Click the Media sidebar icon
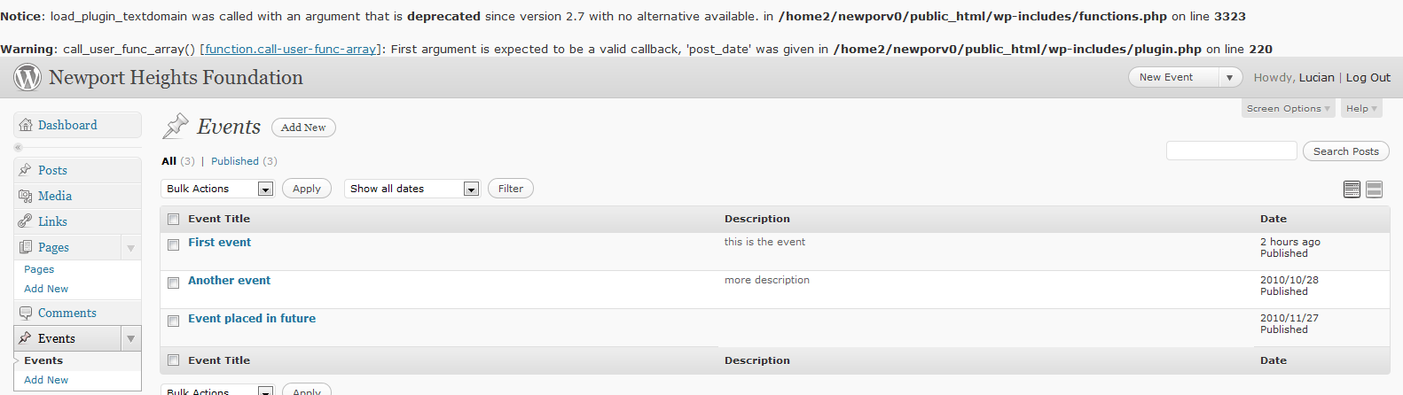The height and width of the screenshot is (395, 1403). tap(26, 196)
